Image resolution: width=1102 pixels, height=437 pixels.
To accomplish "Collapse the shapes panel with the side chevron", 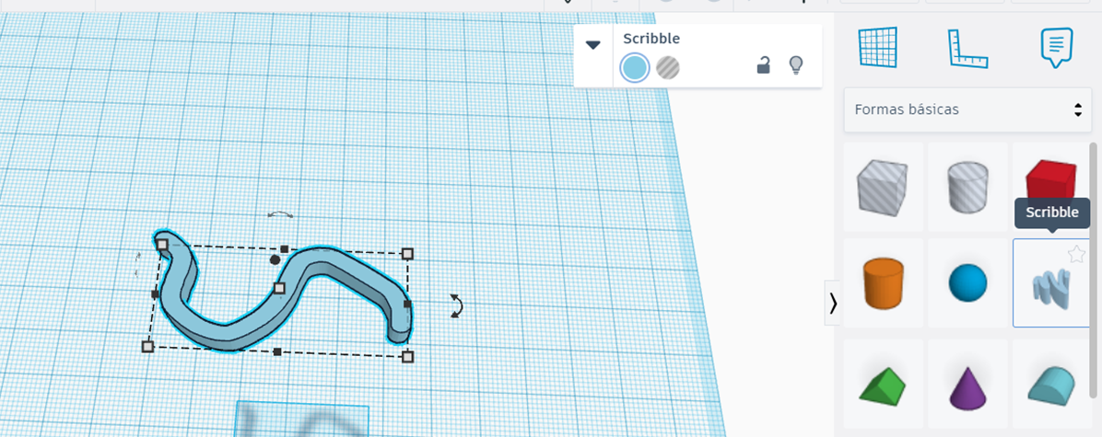I will tap(833, 303).
